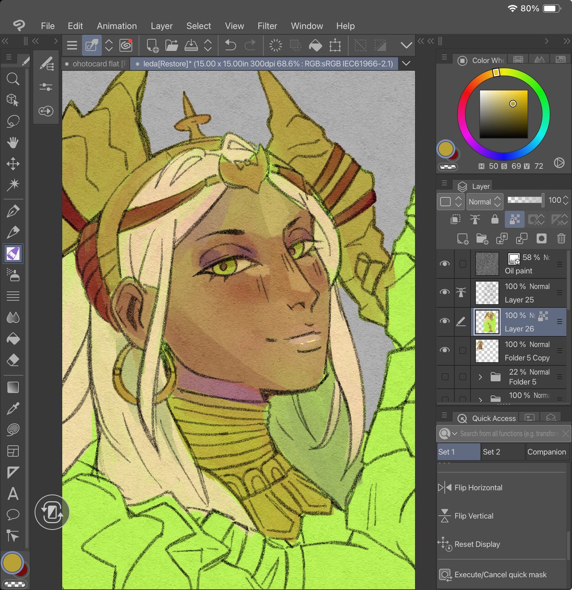
Task: Open the Sub Tool Detail sliders icon
Action: 46,87
